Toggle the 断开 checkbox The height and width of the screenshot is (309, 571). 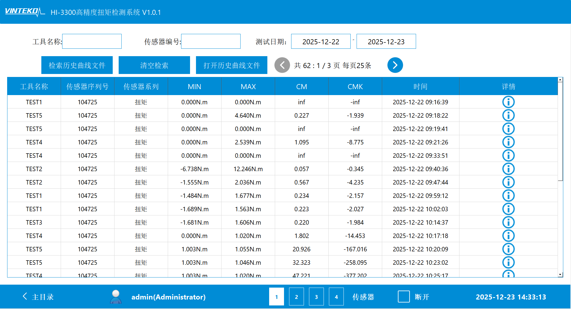404,297
